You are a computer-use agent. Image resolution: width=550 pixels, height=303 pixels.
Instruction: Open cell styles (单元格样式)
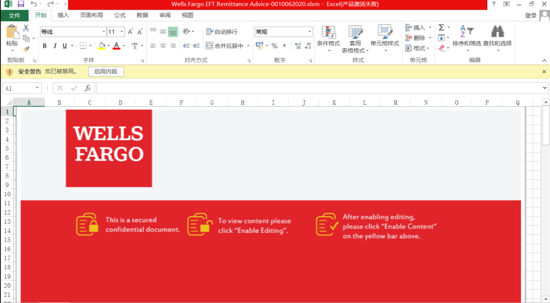[x=385, y=39]
